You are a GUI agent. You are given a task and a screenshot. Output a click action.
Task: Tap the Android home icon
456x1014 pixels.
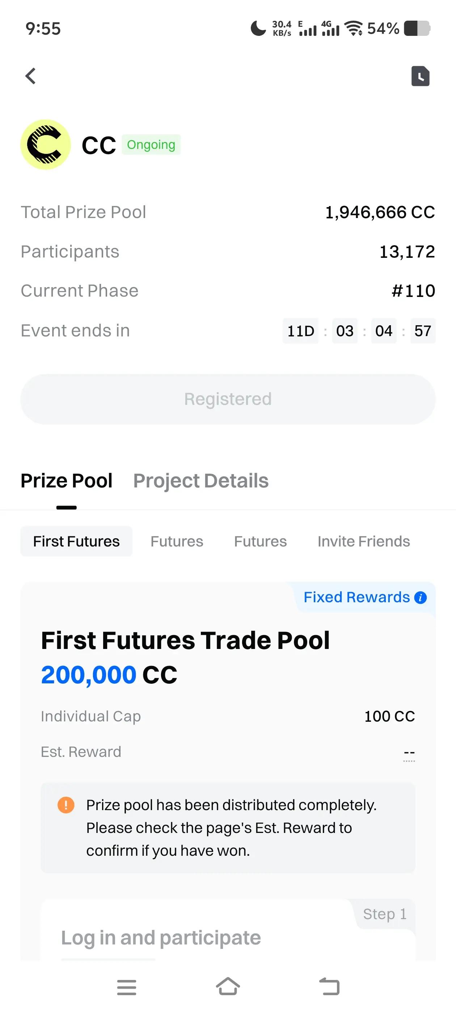pyautogui.click(x=228, y=986)
